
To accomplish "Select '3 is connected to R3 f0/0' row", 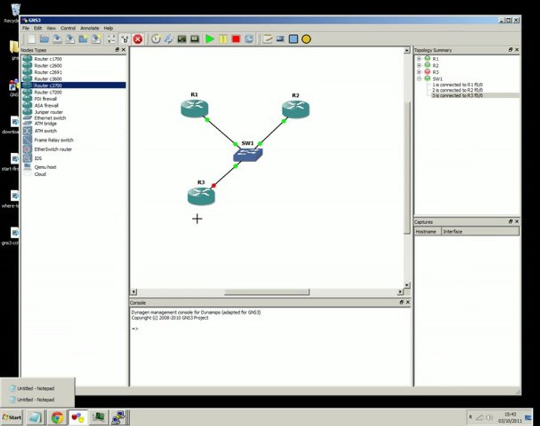I will (457, 96).
